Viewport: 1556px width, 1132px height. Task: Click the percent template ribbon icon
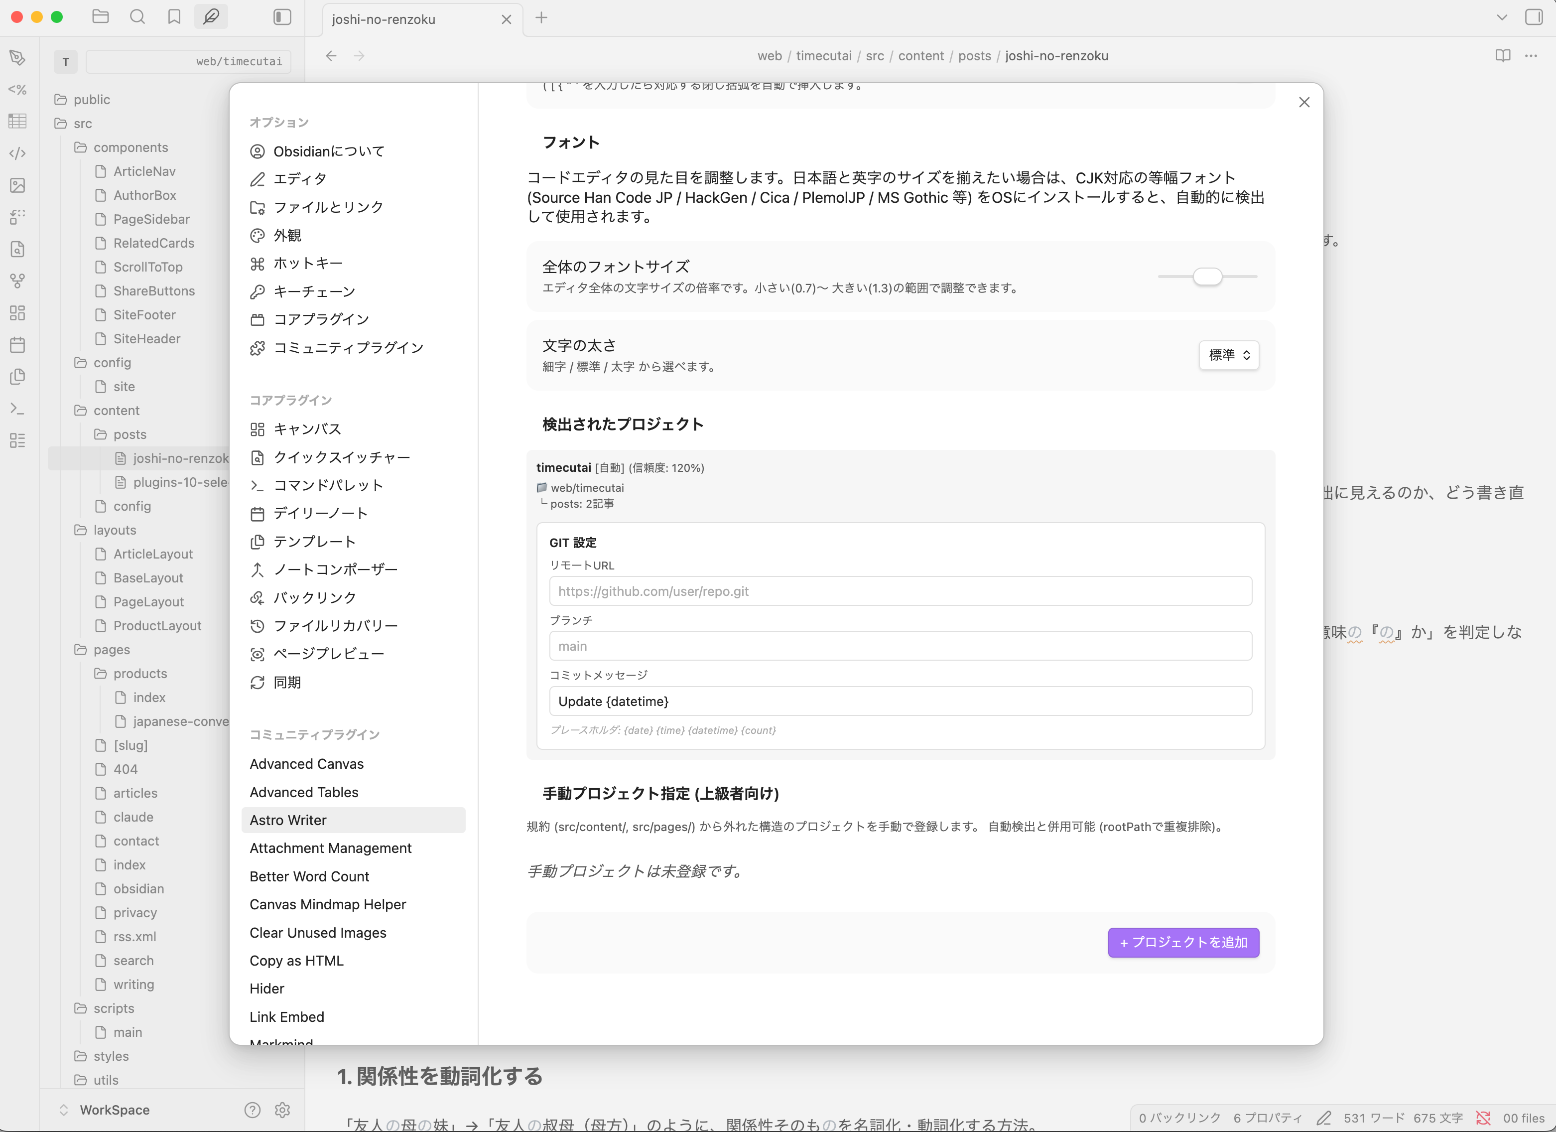pos(18,89)
